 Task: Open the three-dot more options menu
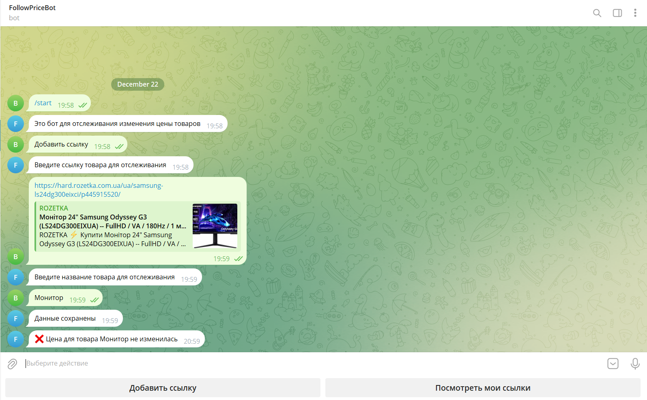(635, 13)
